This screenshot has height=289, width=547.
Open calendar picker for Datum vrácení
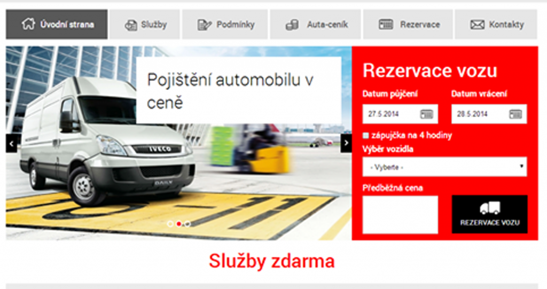tap(515, 114)
